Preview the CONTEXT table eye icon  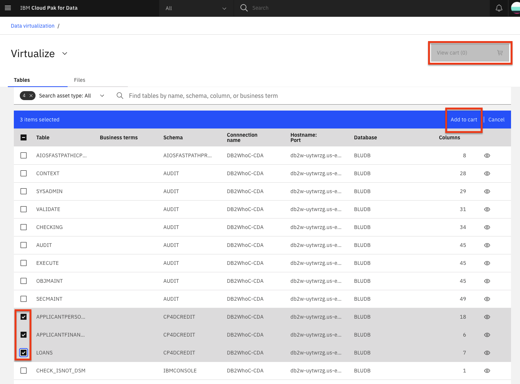pos(487,173)
